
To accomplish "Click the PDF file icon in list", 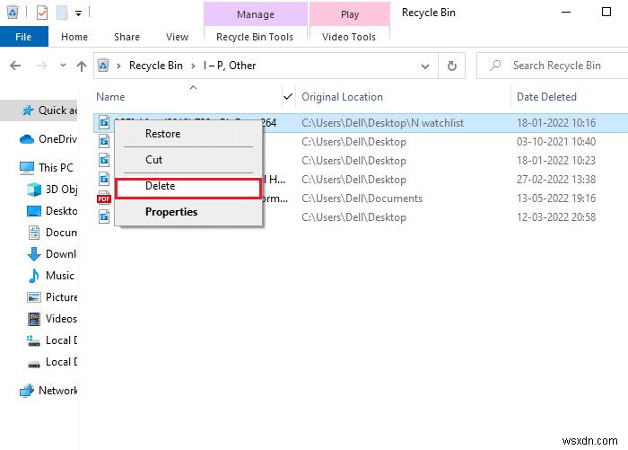I will click(x=104, y=199).
